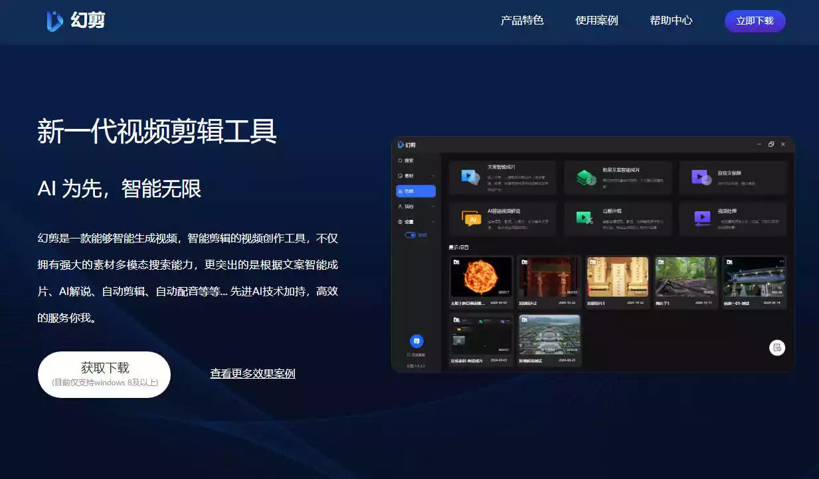Open the 帮助中心 navigation item
This screenshot has width=819, height=479.
point(671,21)
